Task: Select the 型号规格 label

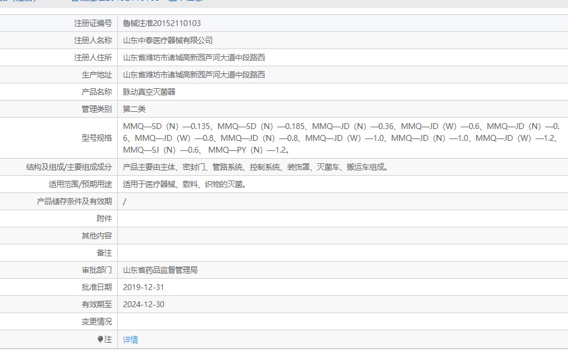Action: point(97,138)
